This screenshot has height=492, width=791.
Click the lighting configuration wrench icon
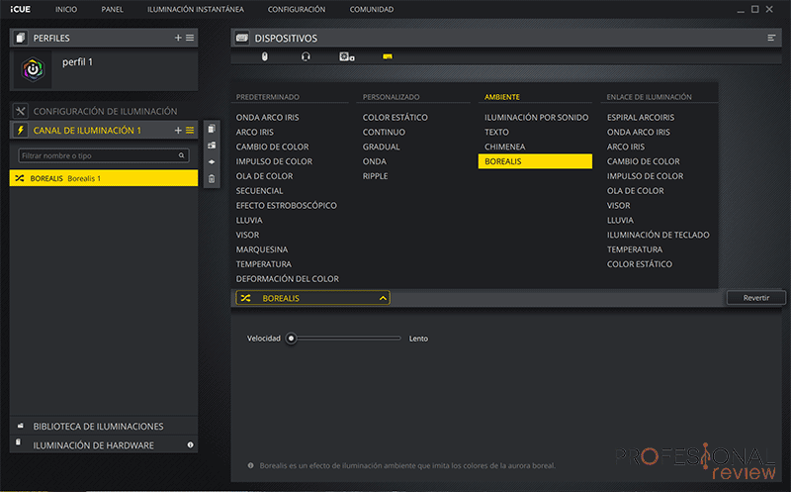20,111
